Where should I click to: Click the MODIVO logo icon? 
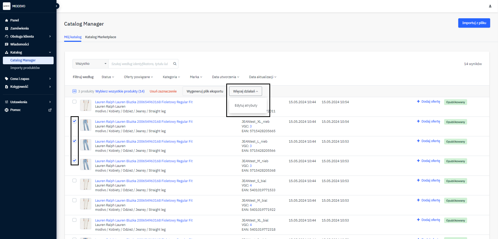7,6
